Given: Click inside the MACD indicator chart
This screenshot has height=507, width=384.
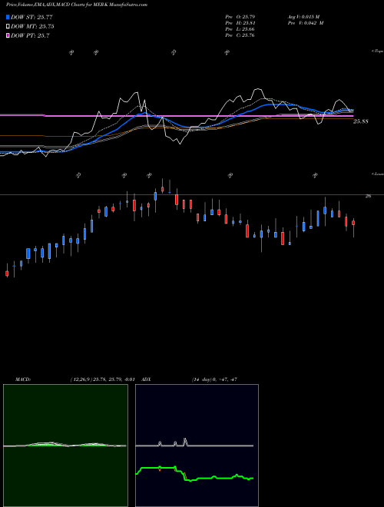Looking at the screenshot, I should (x=65, y=446).
